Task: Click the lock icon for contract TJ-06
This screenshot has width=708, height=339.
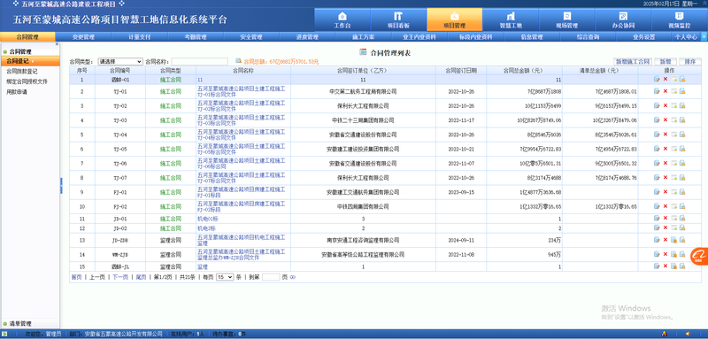Action: (682, 164)
